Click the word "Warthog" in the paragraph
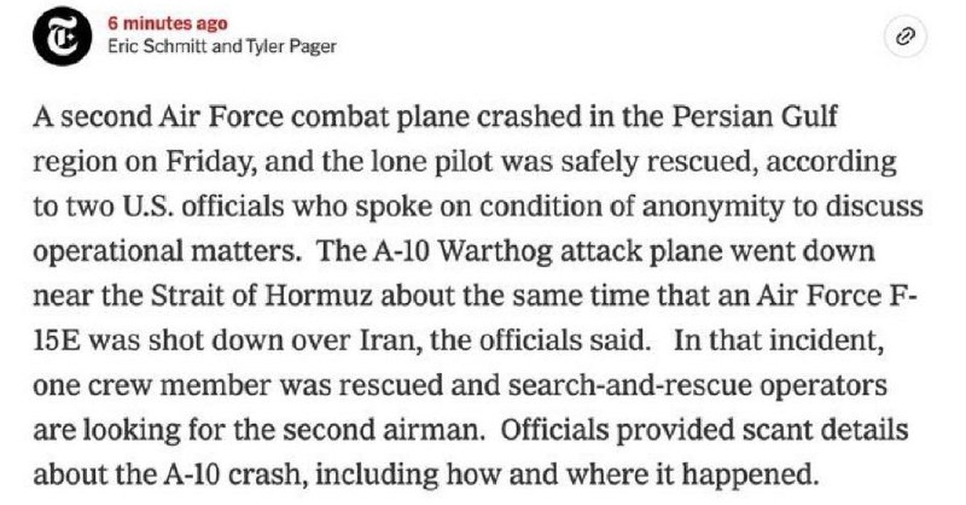The image size is (966, 505). (x=473, y=252)
